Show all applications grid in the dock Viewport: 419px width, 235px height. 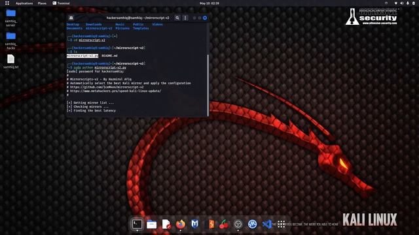coord(281,224)
